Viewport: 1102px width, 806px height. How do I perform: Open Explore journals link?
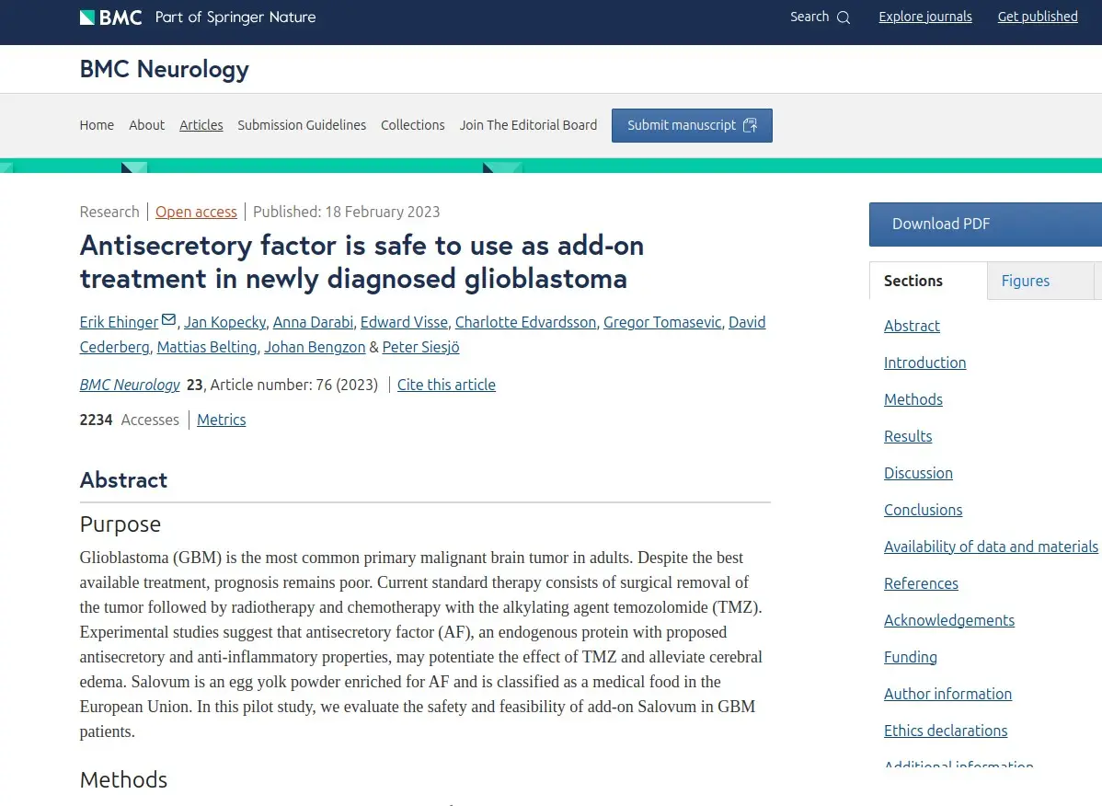[x=924, y=17]
